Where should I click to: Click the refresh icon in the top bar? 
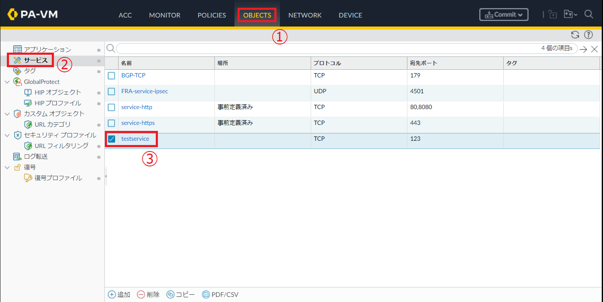(x=575, y=35)
